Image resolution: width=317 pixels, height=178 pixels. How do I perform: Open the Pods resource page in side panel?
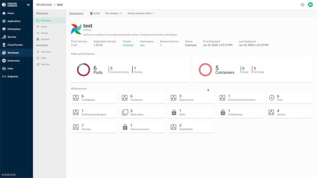click(50, 58)
